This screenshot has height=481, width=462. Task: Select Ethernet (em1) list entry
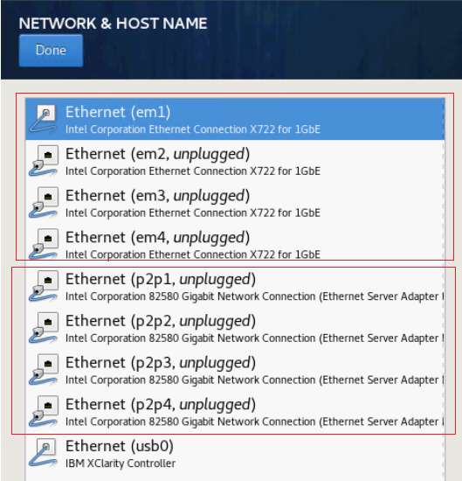(235, 119)
